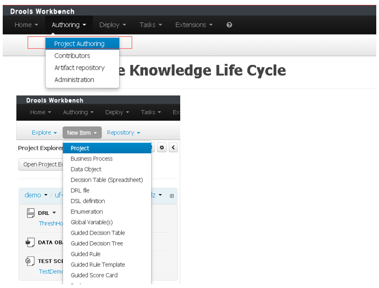This screenshot has height=288, width=379.
Task: Select Global Variable(s) entry
Action: click(107, 223)
